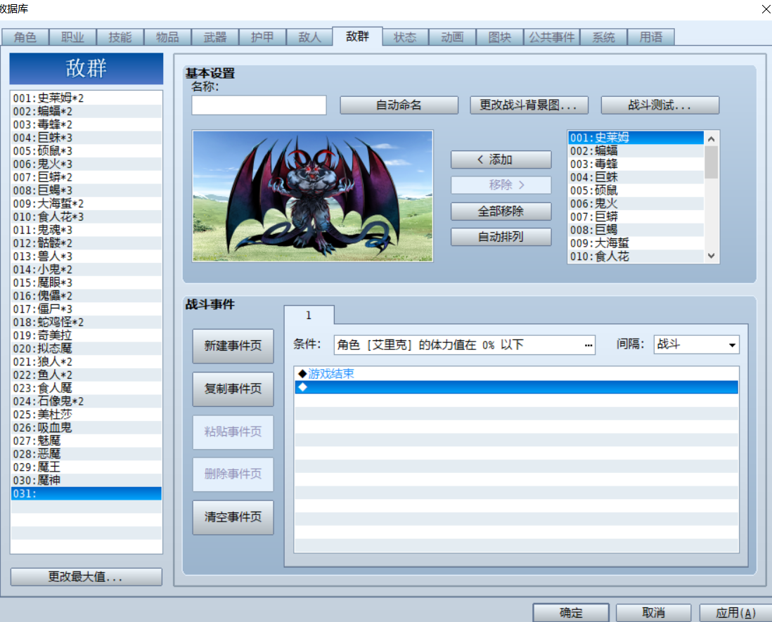Go to the 武器 tab
772x622 pixels.
(x=215, y=37)
